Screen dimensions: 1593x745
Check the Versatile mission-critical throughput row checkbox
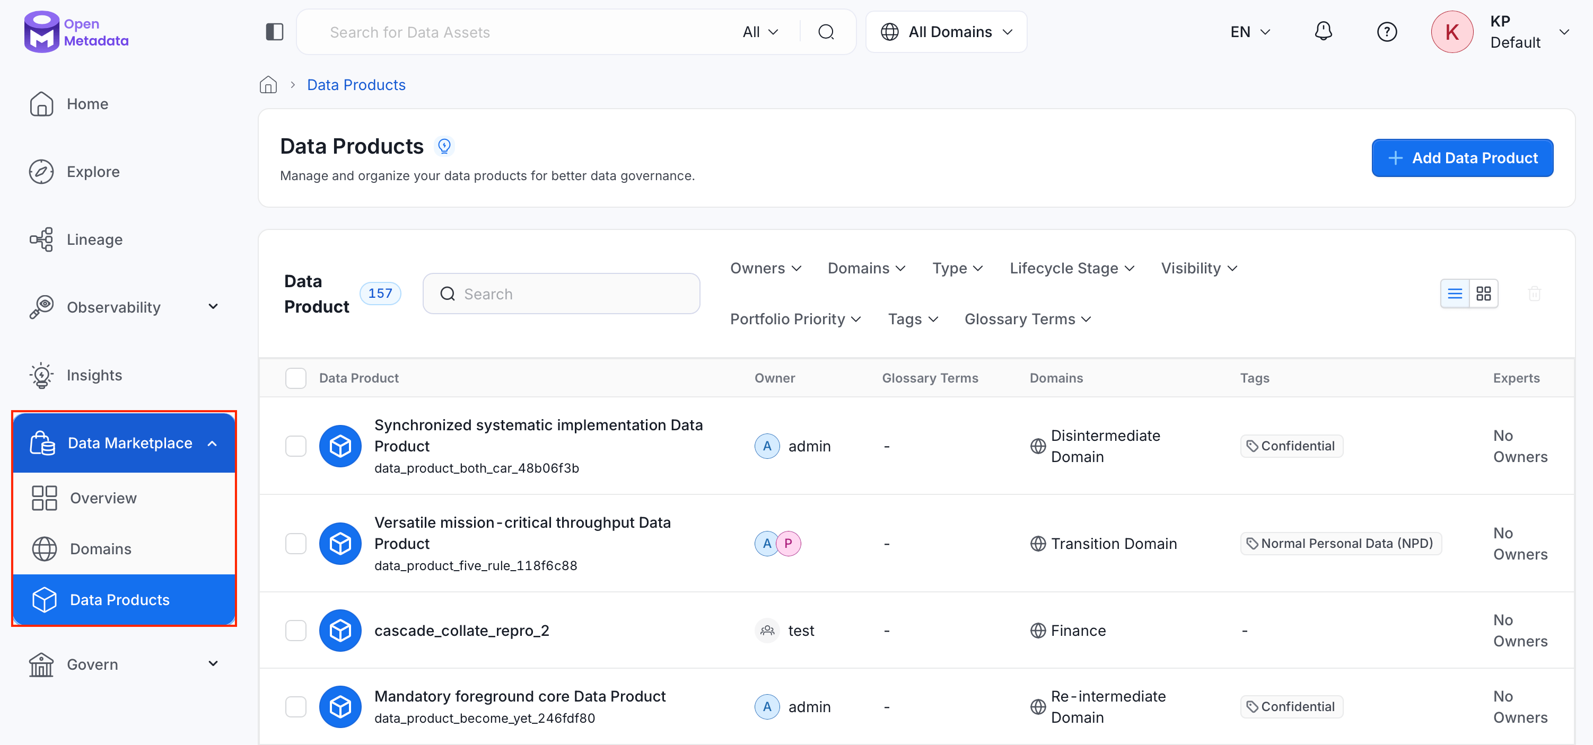click(295, 544)
